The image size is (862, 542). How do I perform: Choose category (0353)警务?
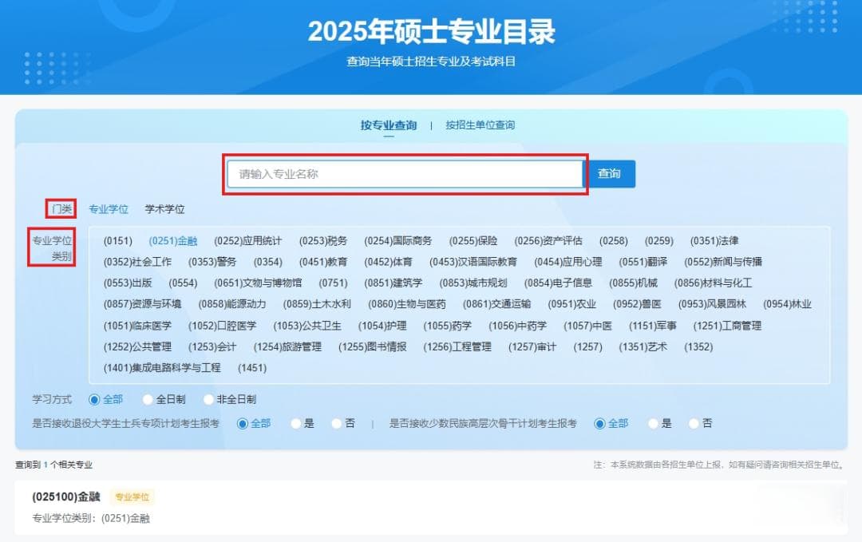[x=212, y=262]
